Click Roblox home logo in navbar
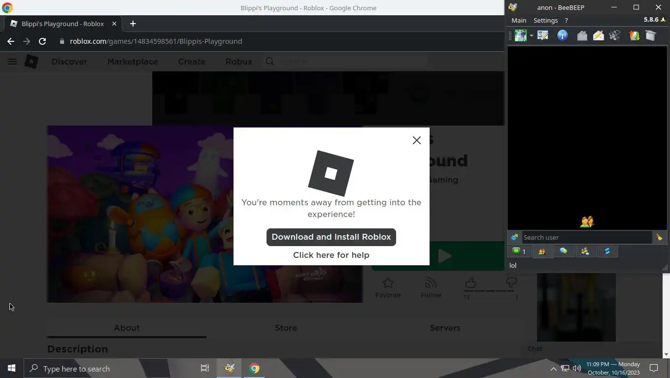 pos(32,62)
